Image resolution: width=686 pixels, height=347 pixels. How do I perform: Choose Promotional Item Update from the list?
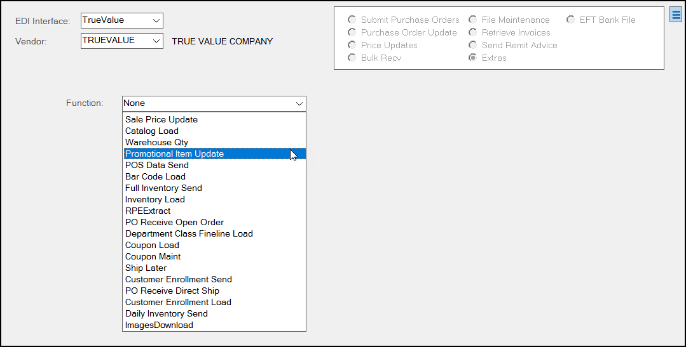(174, 154)
